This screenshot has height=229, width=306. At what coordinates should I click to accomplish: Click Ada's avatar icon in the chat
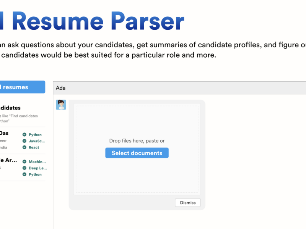pyautogui.click(x=61, y=105)
